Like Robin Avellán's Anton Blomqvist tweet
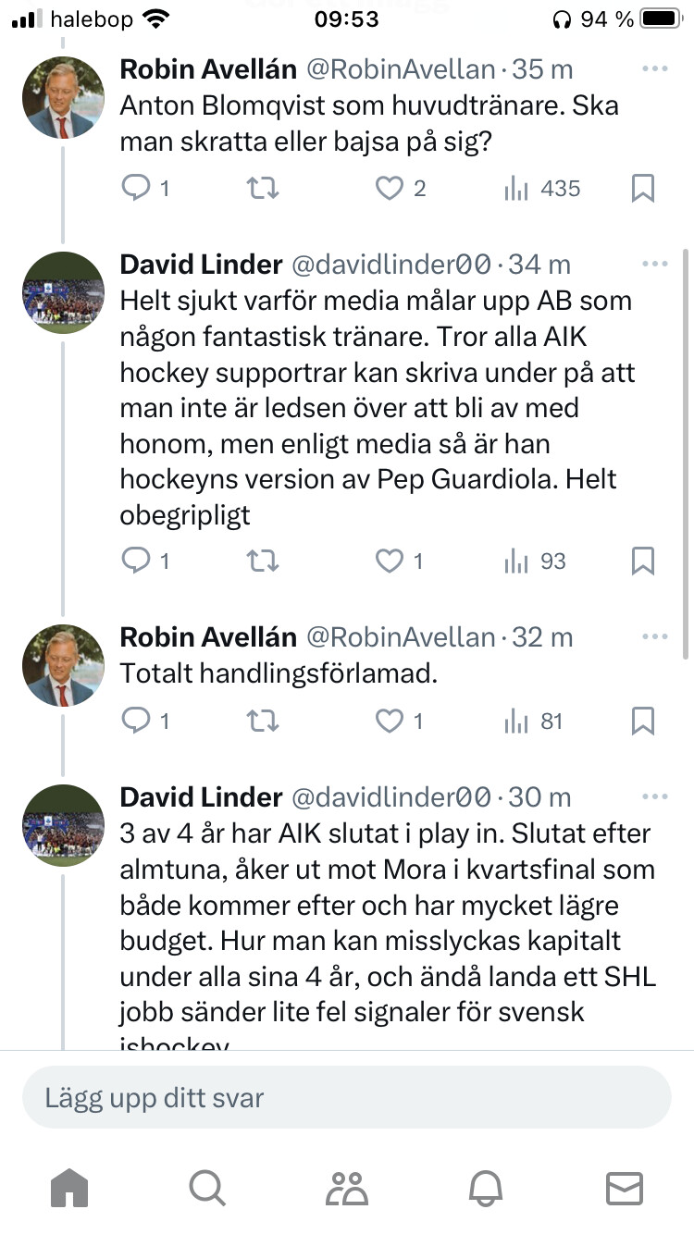The width and height of the screenshot is (694, 1234). (390, 189)
